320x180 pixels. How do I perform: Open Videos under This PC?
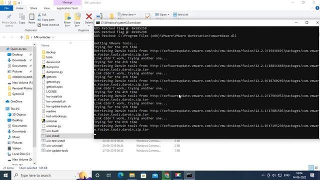pos(16,148)
